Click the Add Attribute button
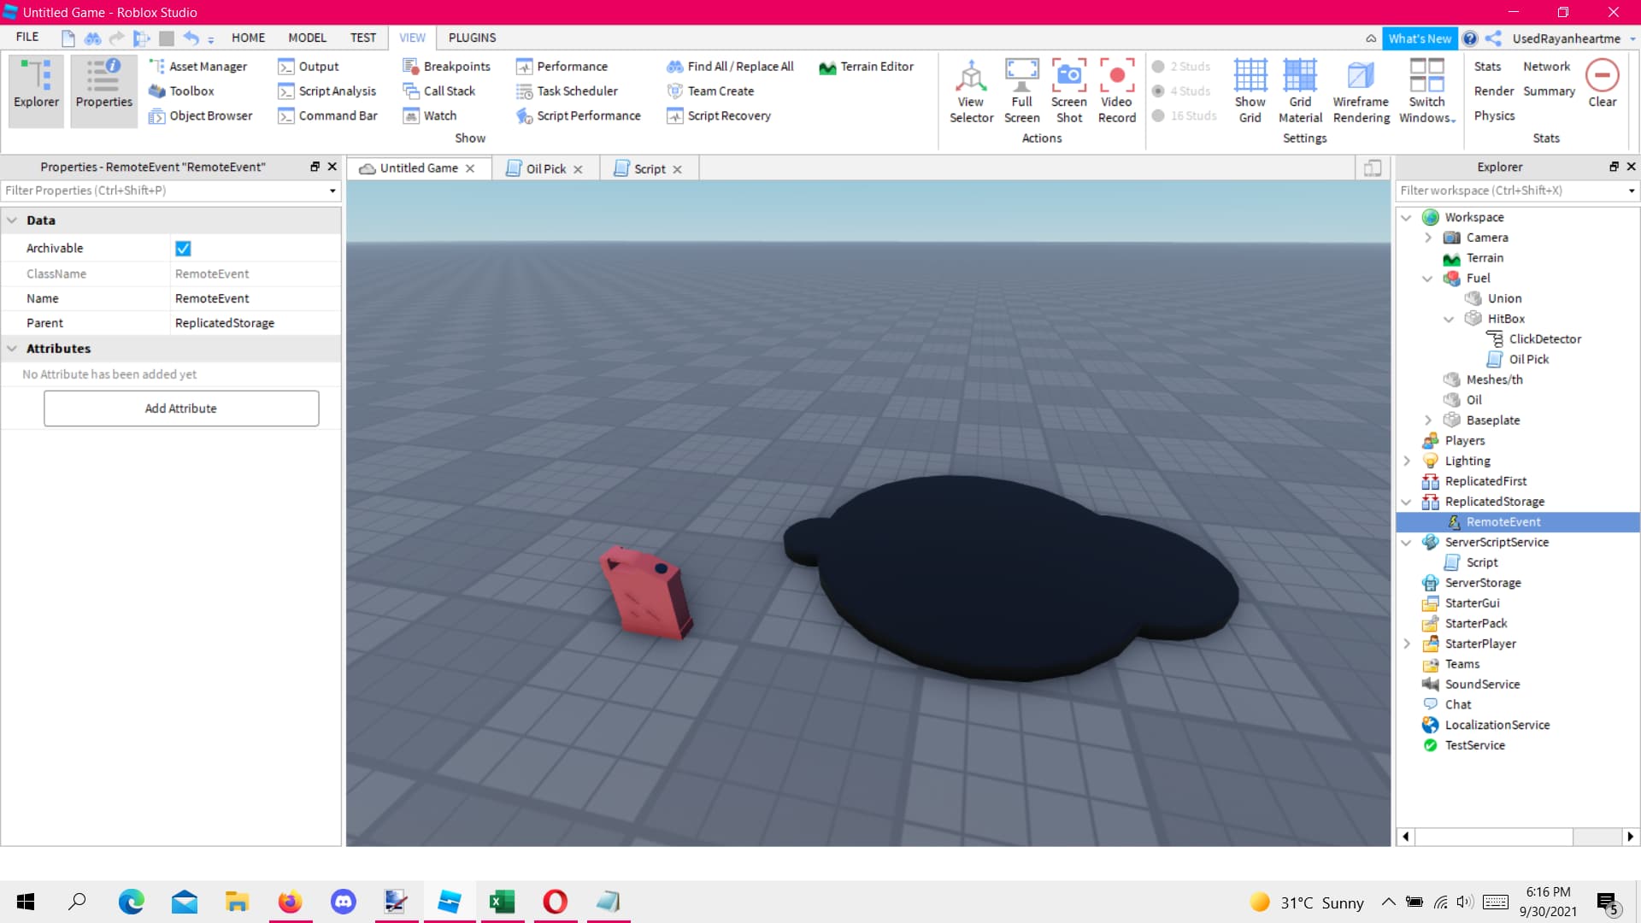Image resolution: width=1641 pixels, height=923 pixels. pyautogui.click(x=181, y=409)
